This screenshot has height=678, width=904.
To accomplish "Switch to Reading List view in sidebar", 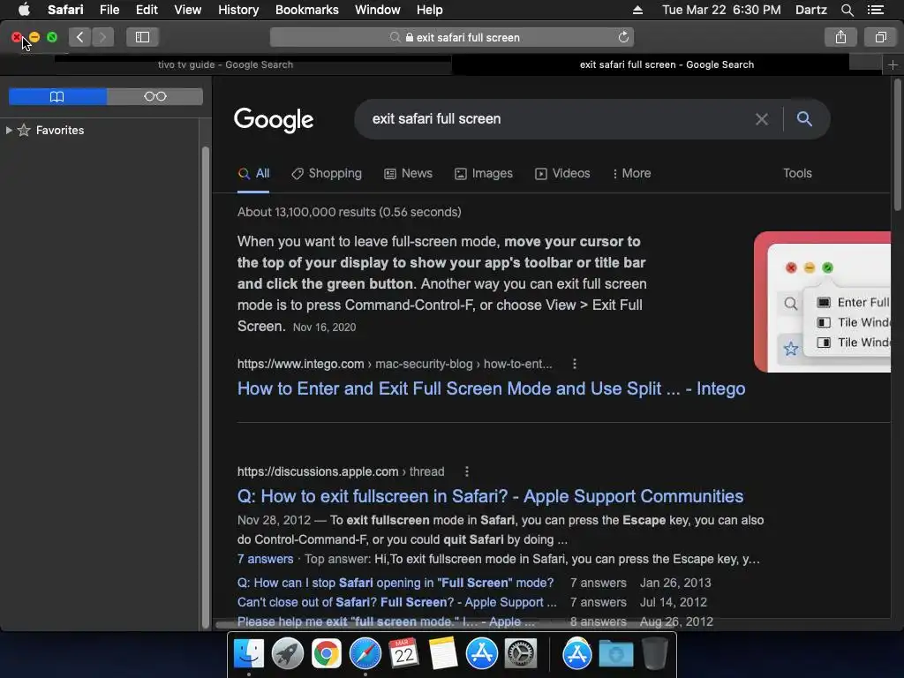I will (155, 96).
